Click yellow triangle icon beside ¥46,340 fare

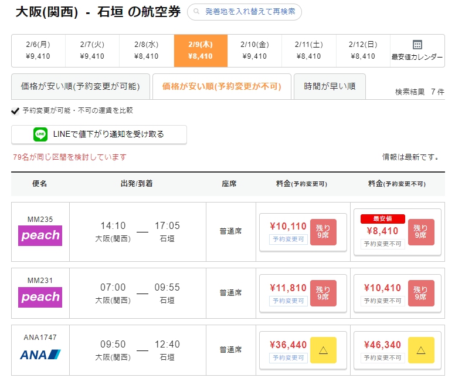(x=421, y=350)
